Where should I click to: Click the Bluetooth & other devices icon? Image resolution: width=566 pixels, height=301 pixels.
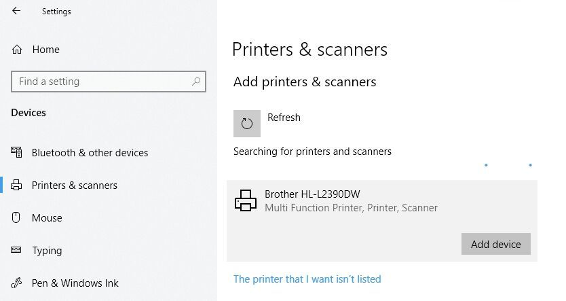[17, 152]
